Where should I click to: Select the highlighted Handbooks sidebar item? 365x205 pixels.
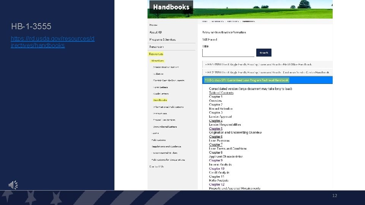[160, 100]
